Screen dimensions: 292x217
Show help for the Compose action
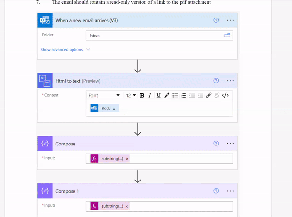216,144
